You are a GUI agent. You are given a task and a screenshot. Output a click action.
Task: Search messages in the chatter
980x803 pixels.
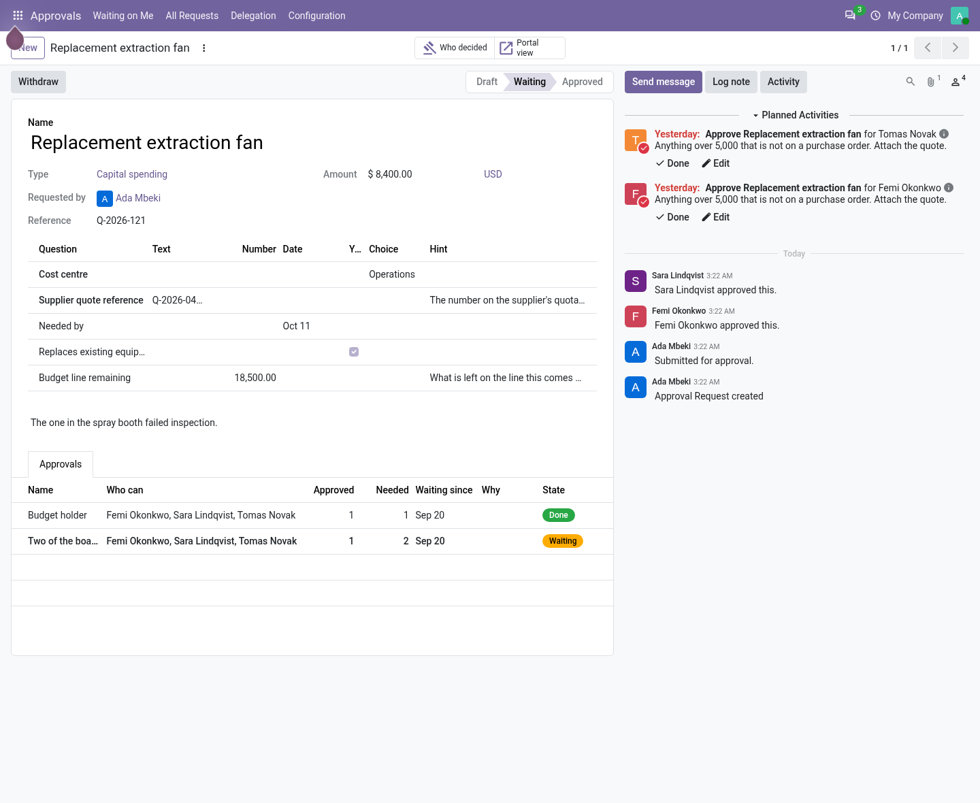910,82
